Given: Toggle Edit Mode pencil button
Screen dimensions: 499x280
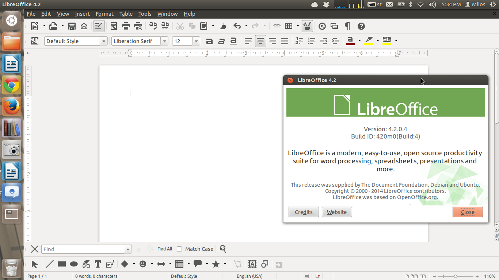Looking at the screenshot, I should [x=99, y=26].
